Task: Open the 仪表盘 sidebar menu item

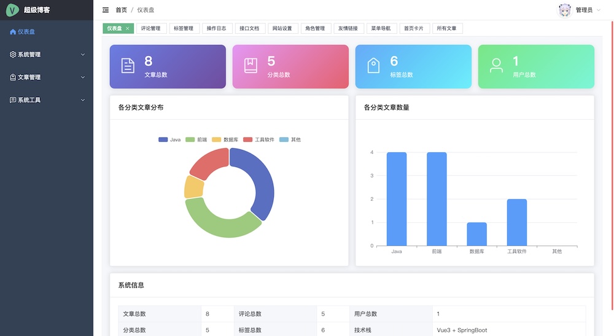Action: click(47, 32)
